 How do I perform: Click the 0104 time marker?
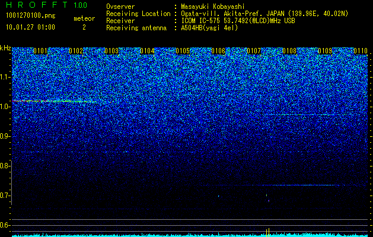click(147, 51)
